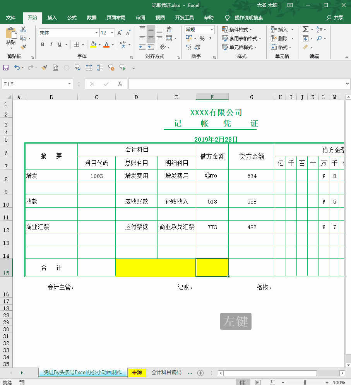
Task: Select the Italic formatting icon
Action: click(x=50, y=44)
